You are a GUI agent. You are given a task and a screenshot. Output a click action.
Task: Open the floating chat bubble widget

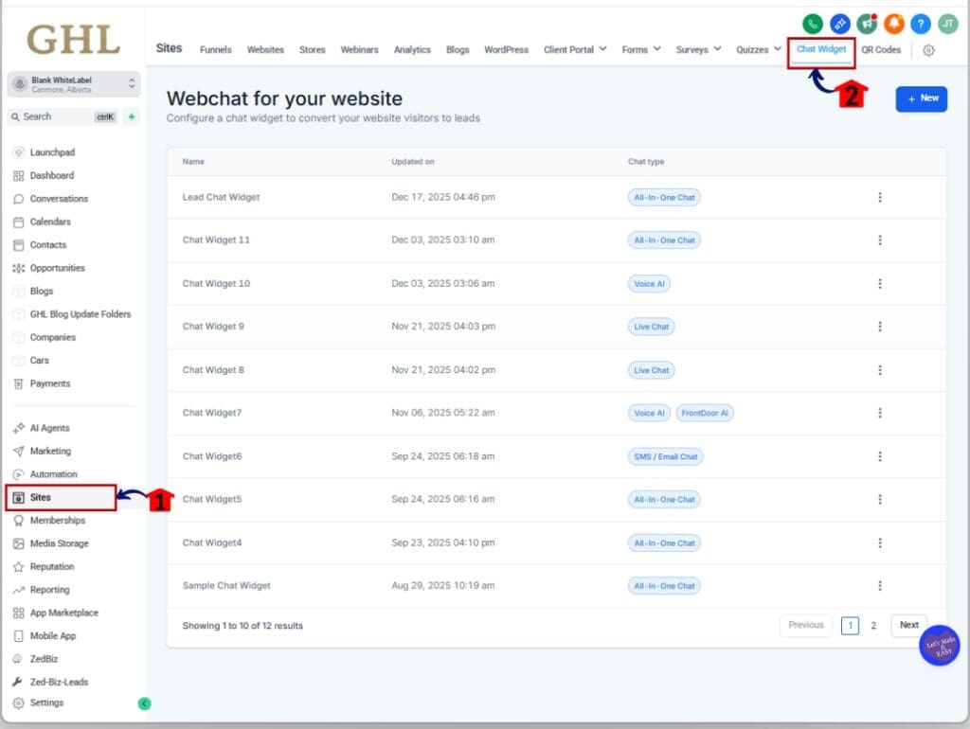coord(939,646)
